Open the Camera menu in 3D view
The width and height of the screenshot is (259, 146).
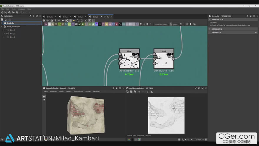click(x=69, y=91)
